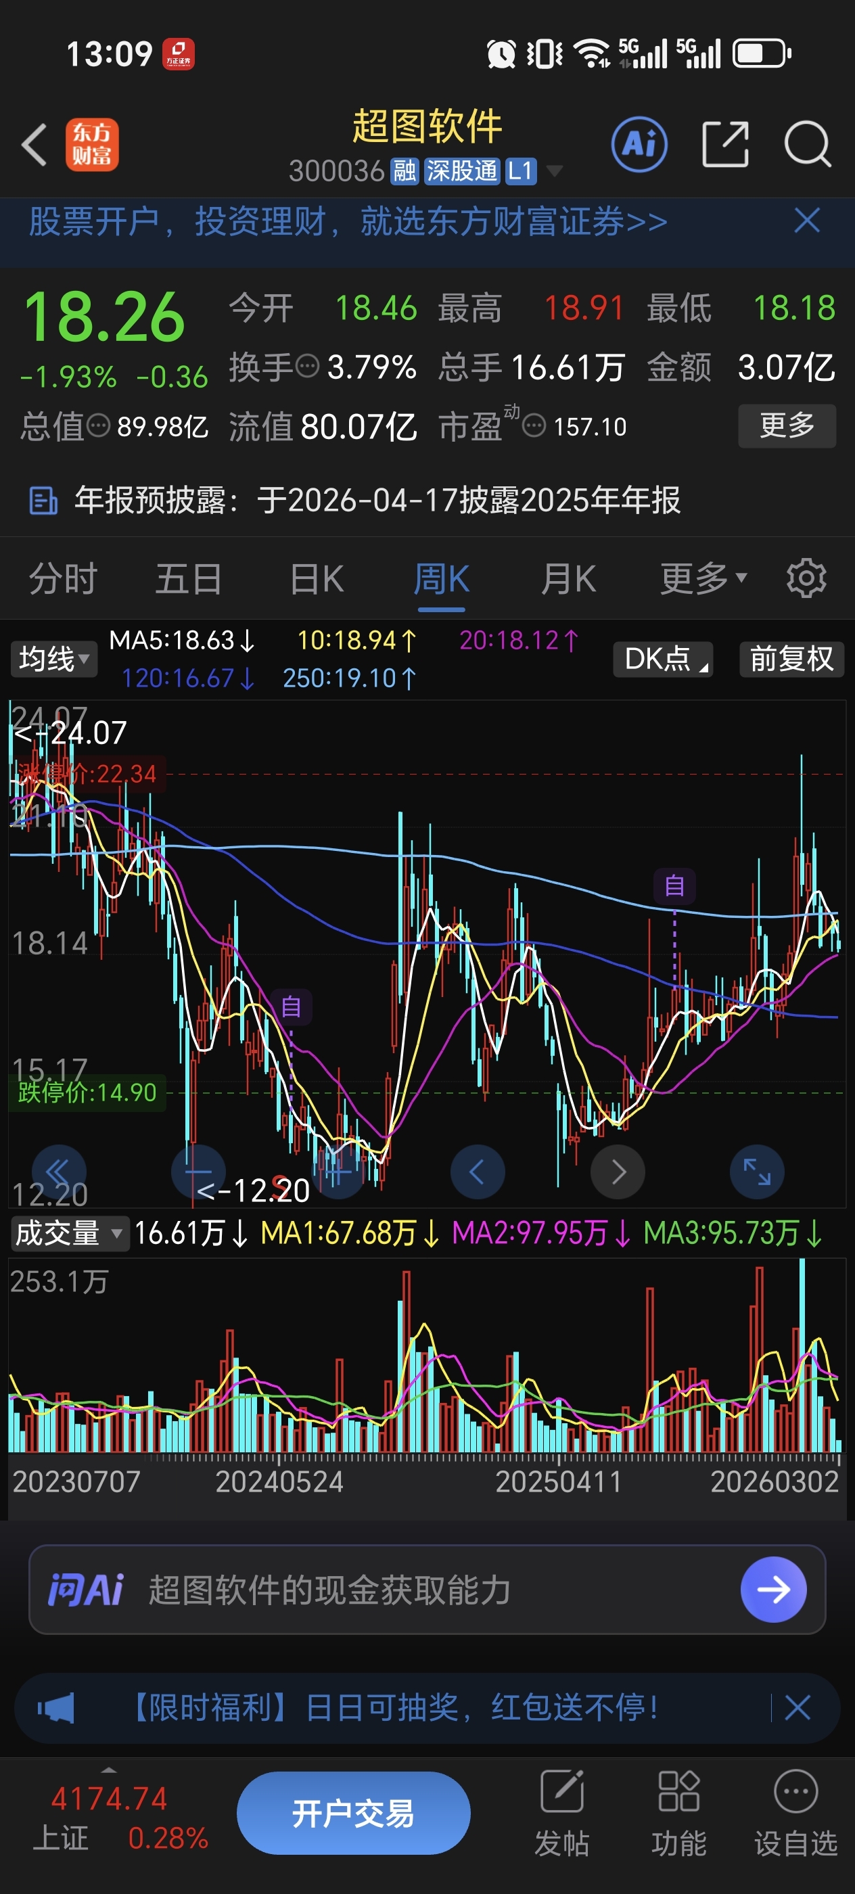Screen dimensions: 855x1894
Task: Tap MA3:95.73万 volume value
Action: coord(733,1233)
